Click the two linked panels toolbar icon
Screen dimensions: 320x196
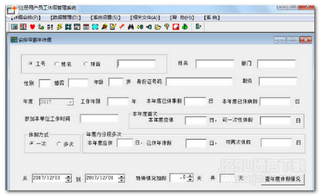50,27
